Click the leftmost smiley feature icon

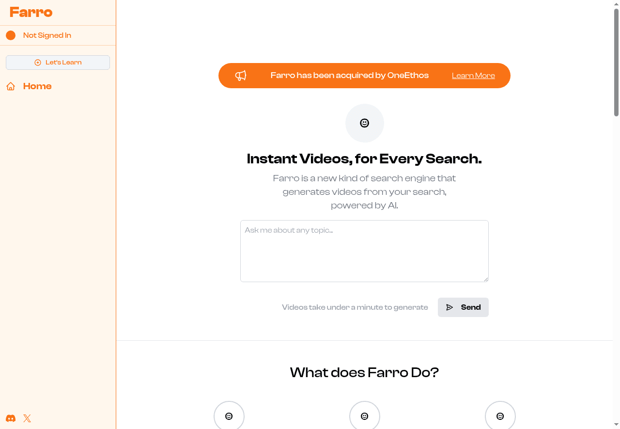point(229,416)
